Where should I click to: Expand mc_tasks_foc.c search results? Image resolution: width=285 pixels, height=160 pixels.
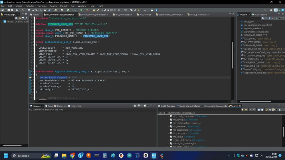click(168, 133)
